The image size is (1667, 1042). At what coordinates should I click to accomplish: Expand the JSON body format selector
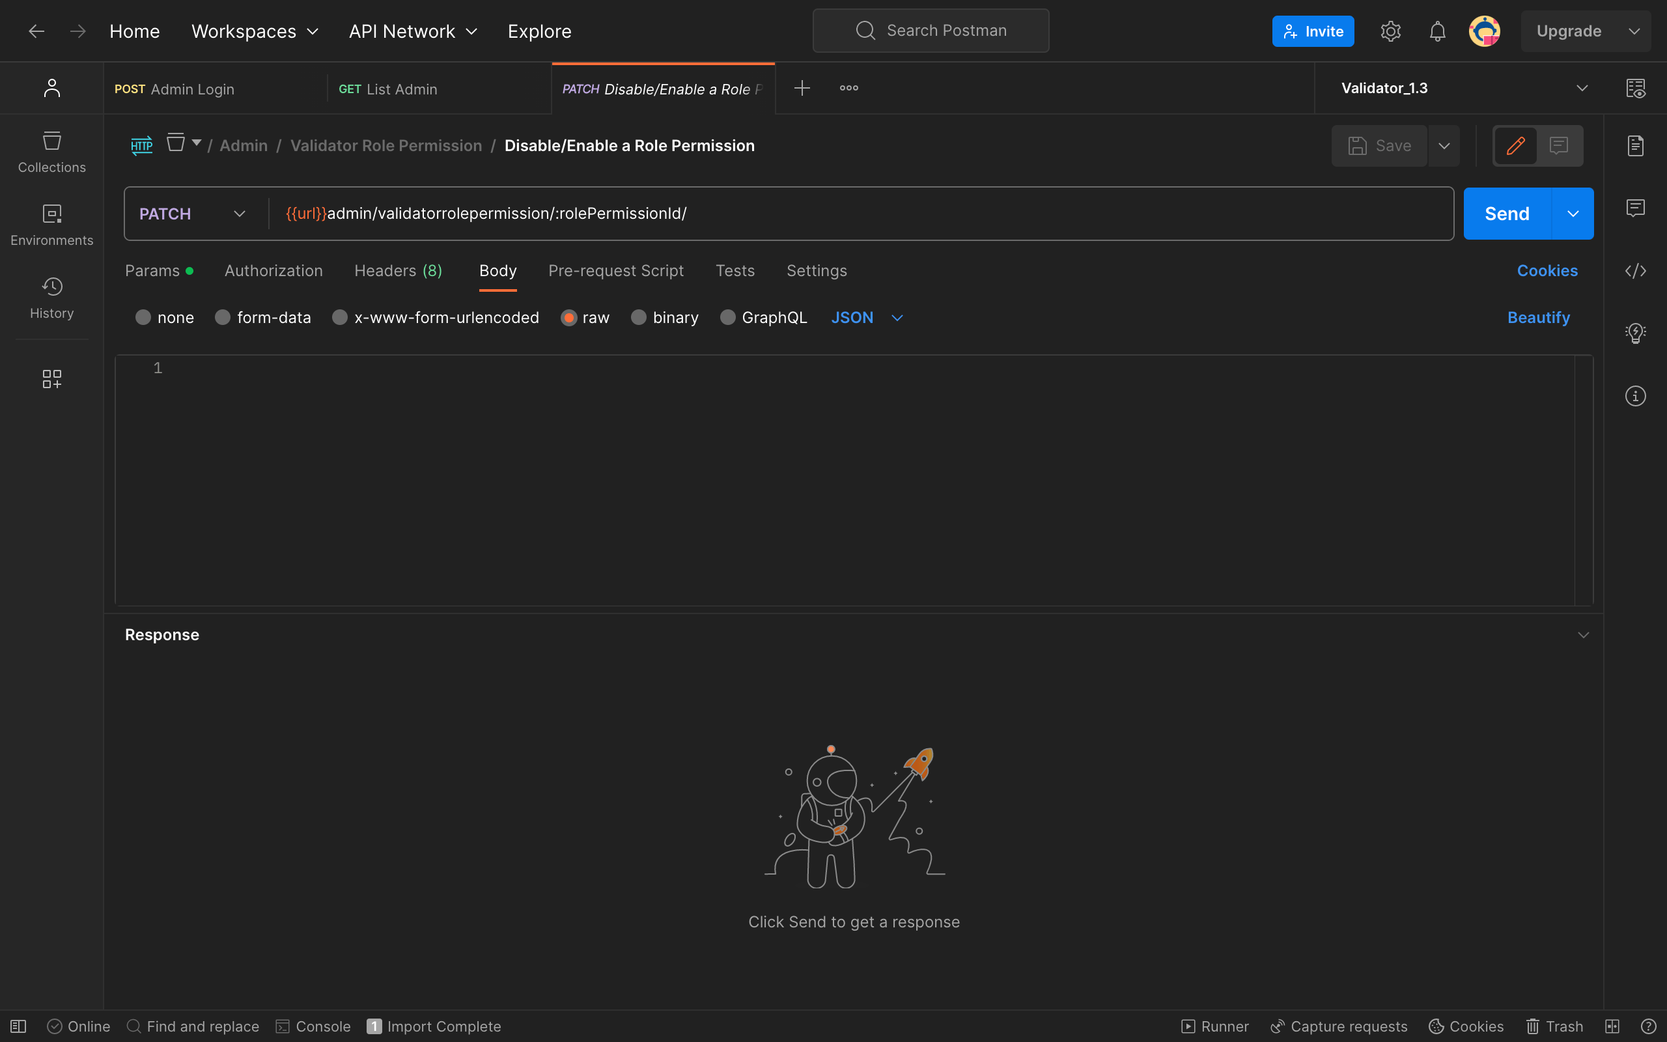pos(895,318)
